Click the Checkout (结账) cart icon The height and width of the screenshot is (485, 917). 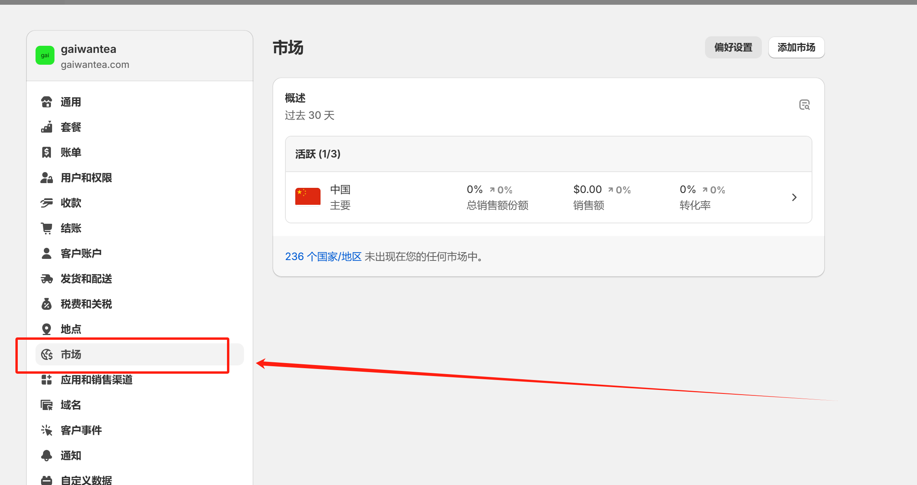click(x=47, y=228)
